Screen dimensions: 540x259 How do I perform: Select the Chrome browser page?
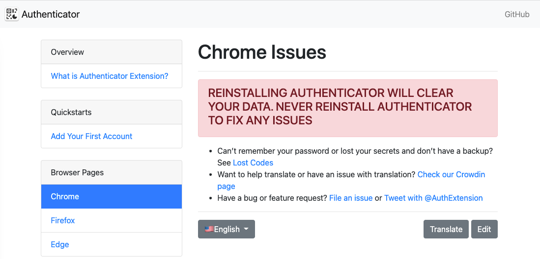[112, 196]
